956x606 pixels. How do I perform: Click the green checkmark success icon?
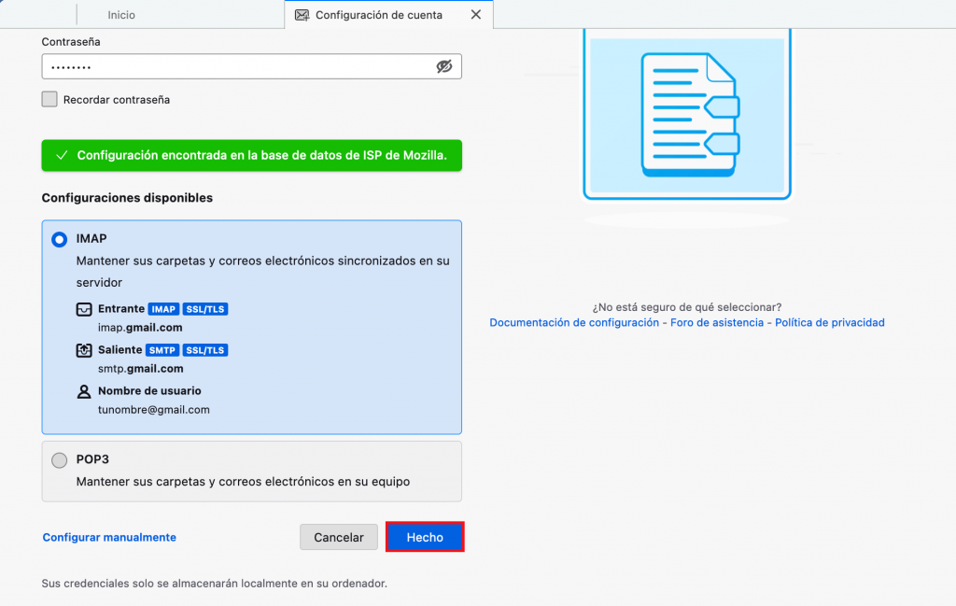[62, 156]
